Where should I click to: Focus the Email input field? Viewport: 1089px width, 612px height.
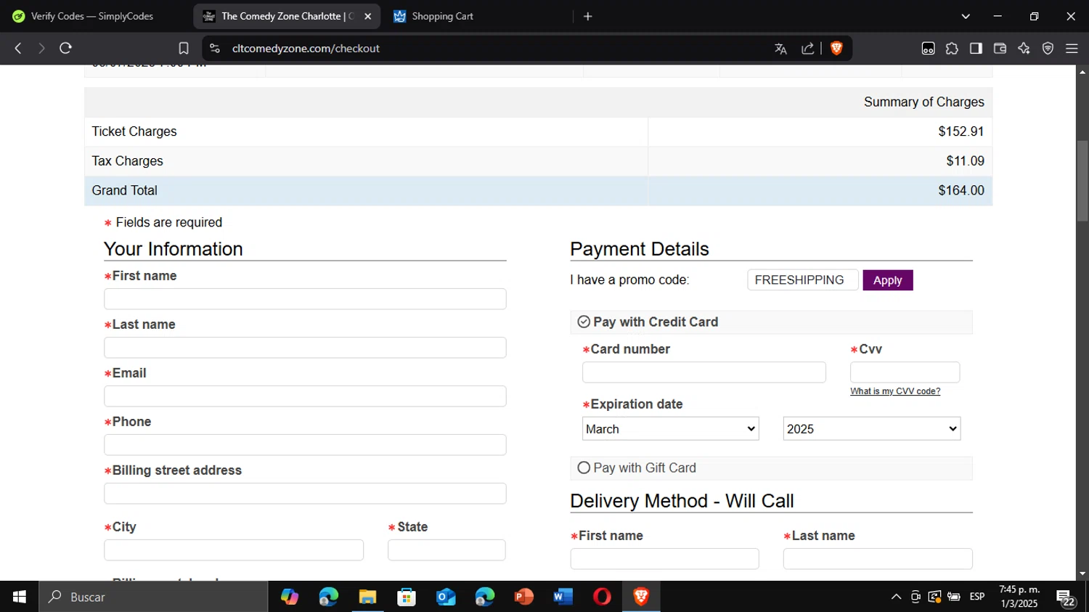(305, 396)
